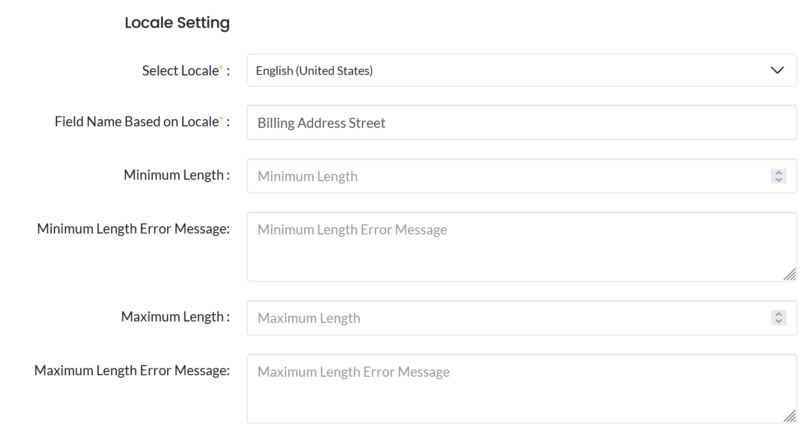The width and height of the screenshot is (810, 431).
Task: Click the Maximum Length Error Message label
Action: (x=132, y=370)
